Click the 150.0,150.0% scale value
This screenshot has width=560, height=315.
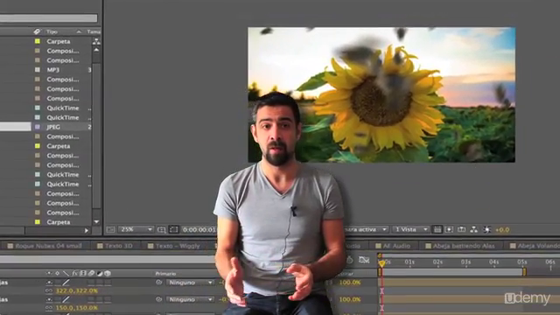pos(76,308)
